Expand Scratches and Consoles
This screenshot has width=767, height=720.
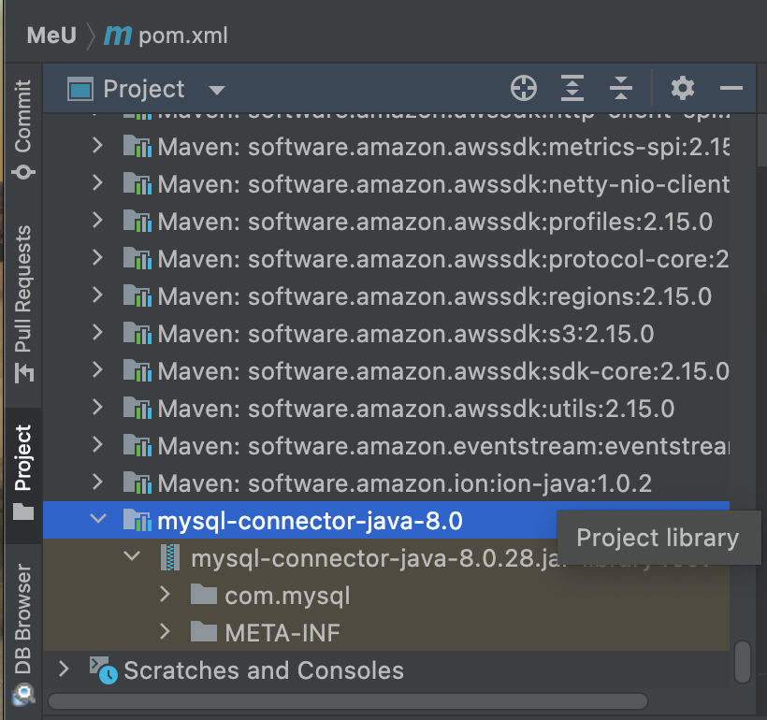pyautogui.click(x=64, y=669)
